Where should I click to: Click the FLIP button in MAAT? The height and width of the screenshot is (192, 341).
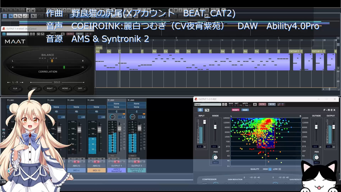[15, 89]
